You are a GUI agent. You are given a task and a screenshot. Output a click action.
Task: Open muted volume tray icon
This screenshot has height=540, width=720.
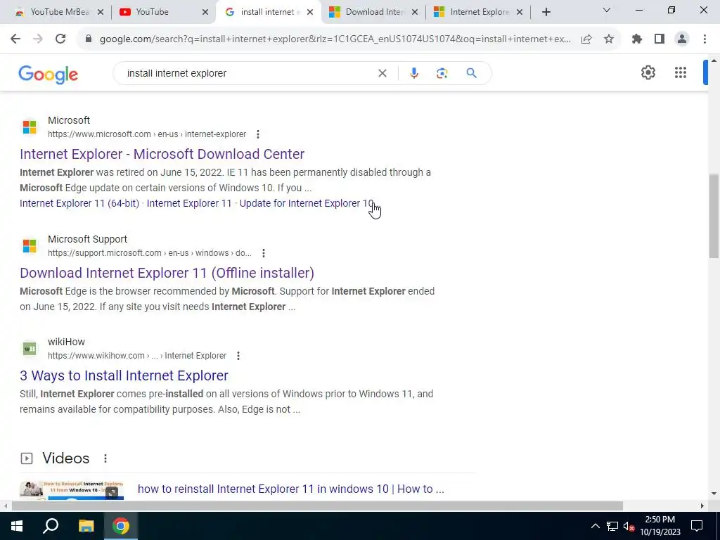pos(629,527)
